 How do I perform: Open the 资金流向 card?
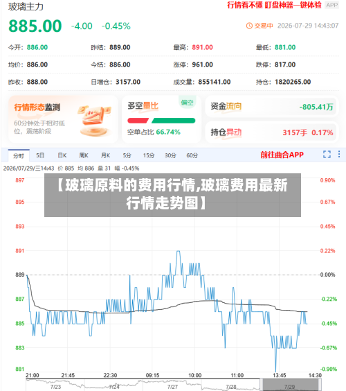(272, 107)
